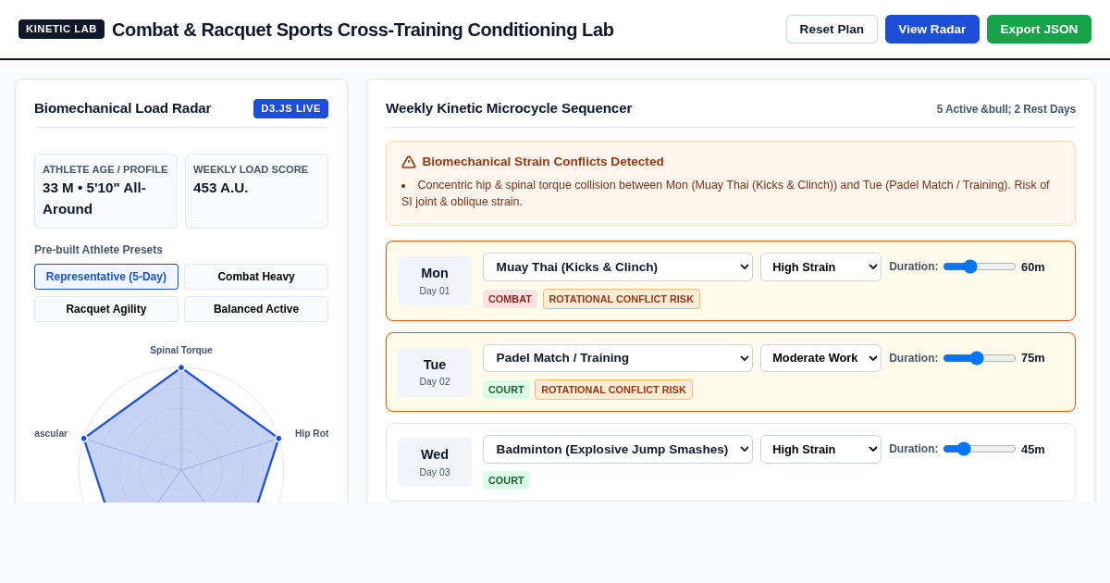1110x583 pixels.
Task: Click Tuesday's COURT tag
Action: pyautogui.click(x=506, y=390)
